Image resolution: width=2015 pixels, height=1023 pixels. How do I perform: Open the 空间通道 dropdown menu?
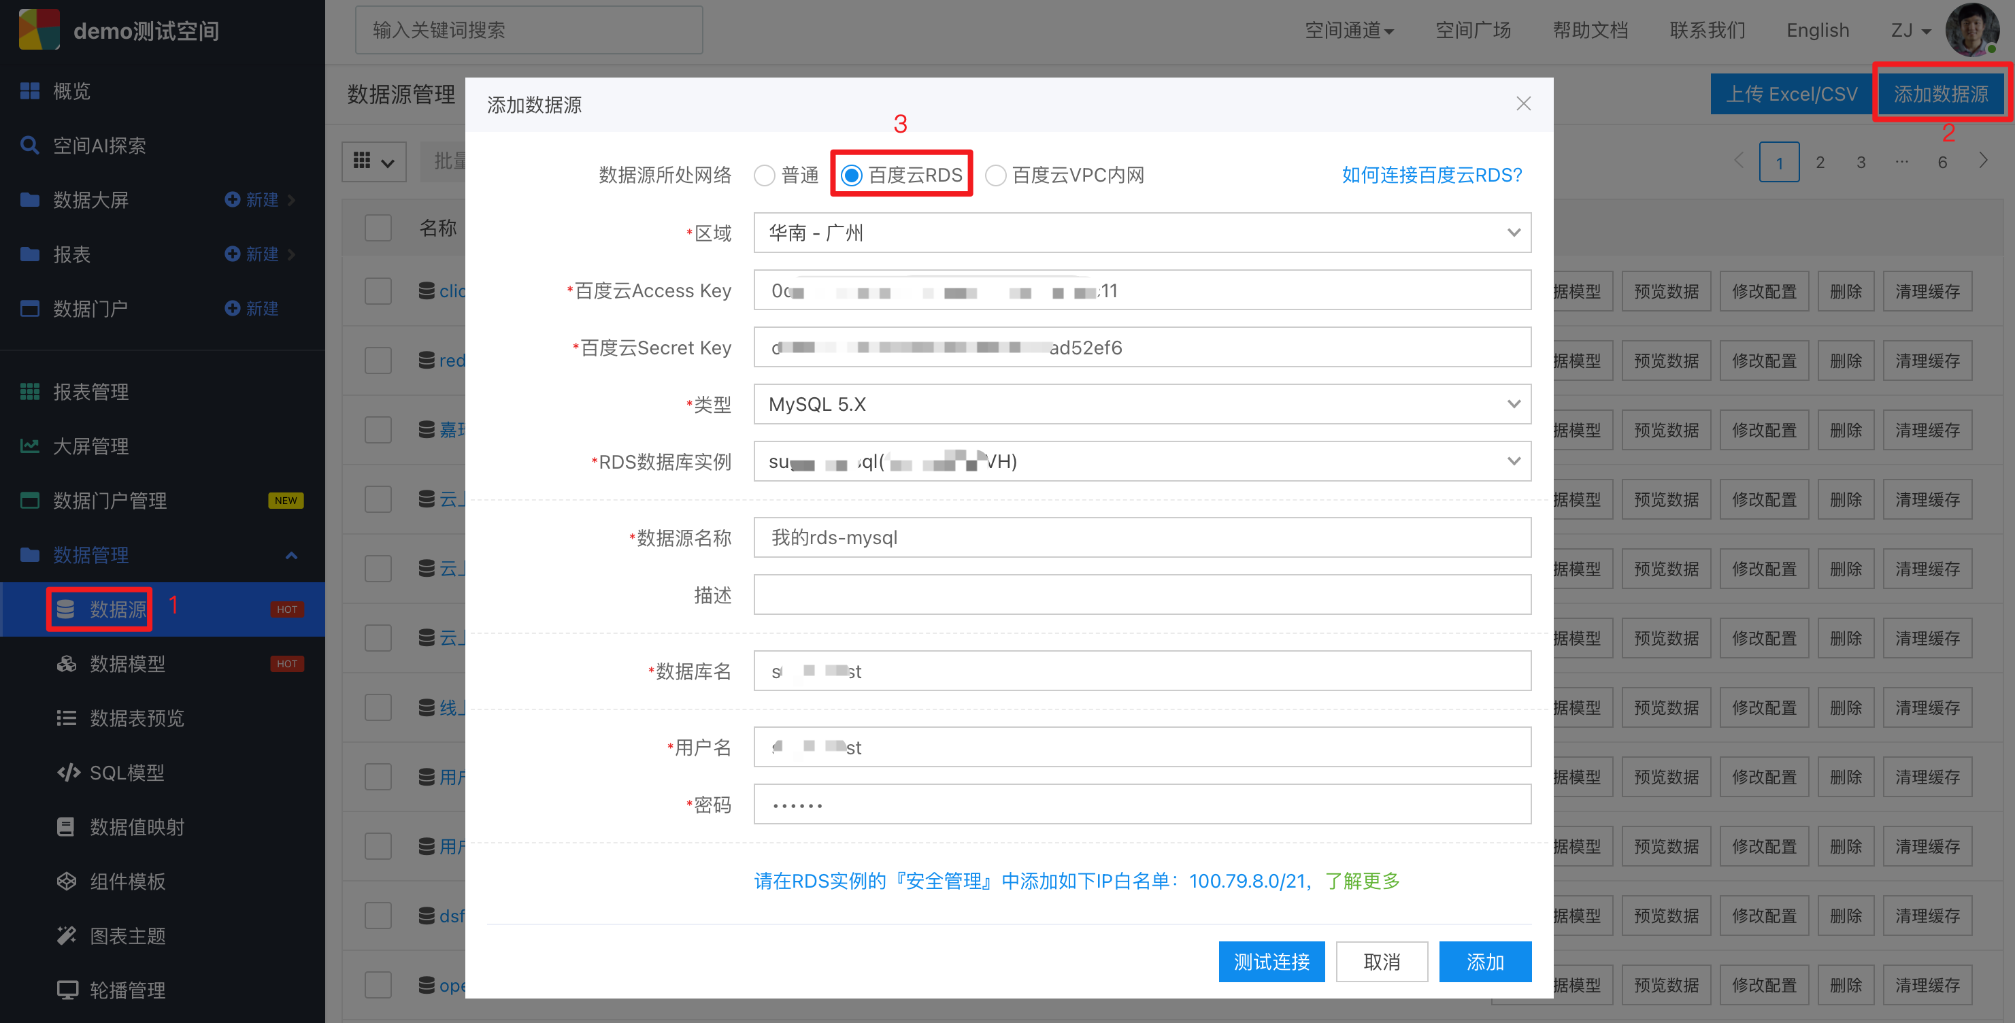click(1349, 31)
